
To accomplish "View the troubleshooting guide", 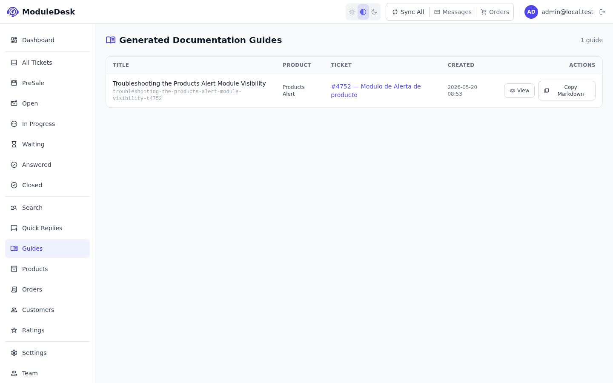I will [x=519, y=91].
